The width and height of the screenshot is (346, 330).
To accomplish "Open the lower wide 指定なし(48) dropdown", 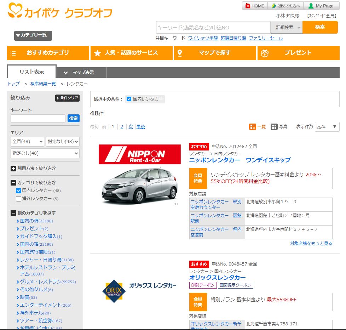I will 45,153.
